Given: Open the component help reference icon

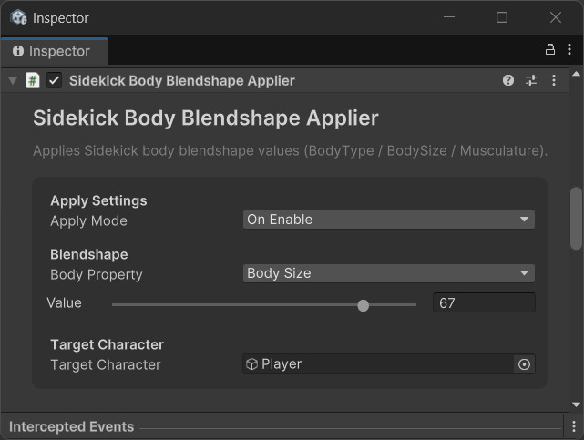Looking at the screenshot, I should click(x=508, y=81).
